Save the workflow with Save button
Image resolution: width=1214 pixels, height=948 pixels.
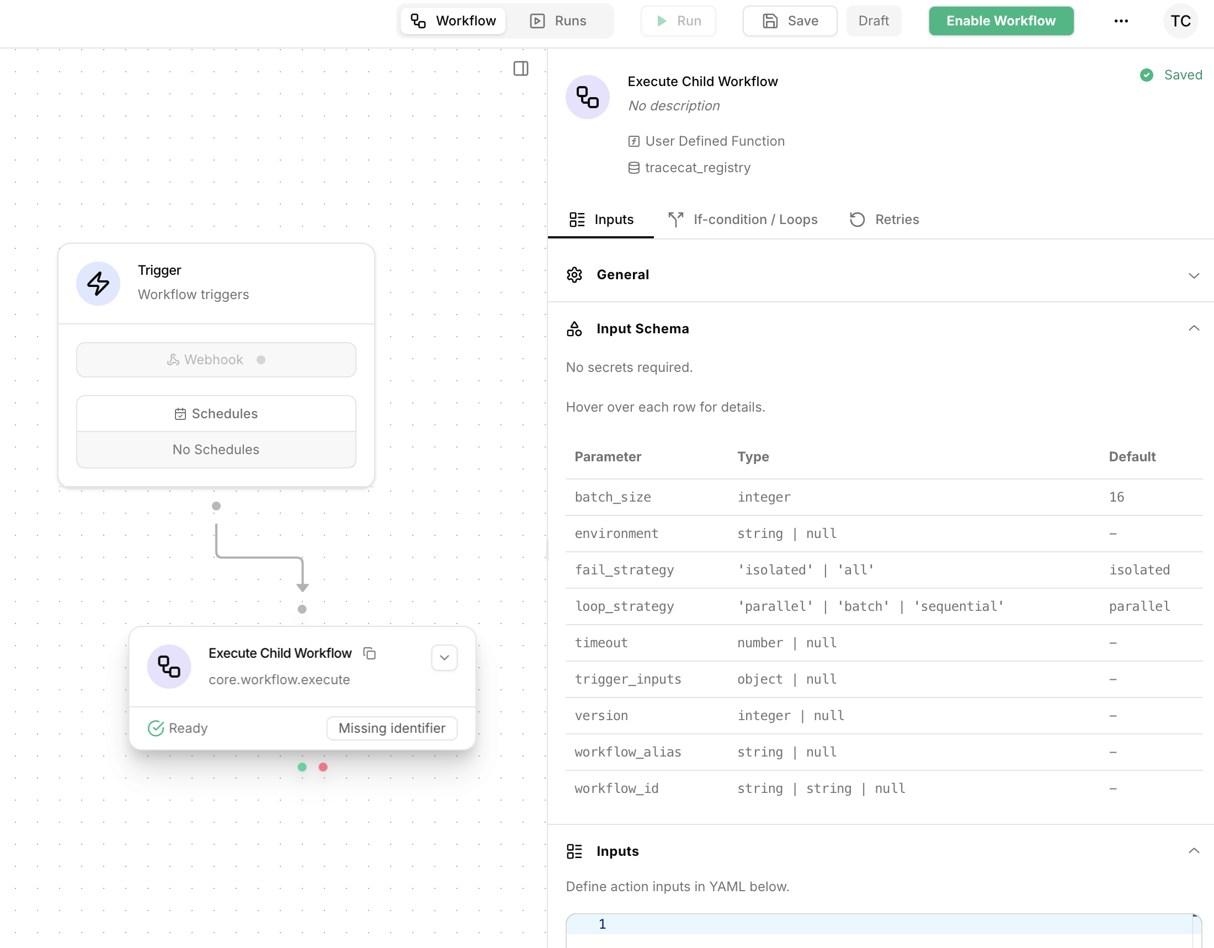789,21
